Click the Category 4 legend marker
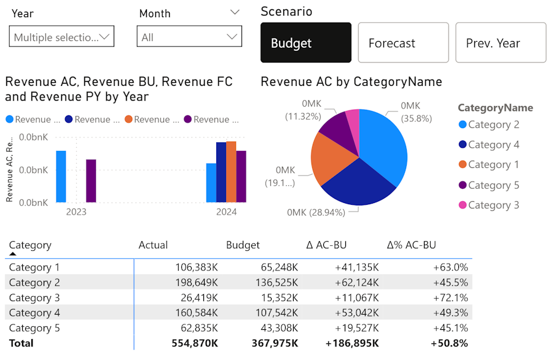The image size is (553, 363). point(463,145)
